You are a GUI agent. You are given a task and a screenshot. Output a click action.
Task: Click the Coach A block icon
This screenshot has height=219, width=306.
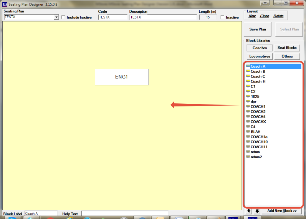point(248,66)
